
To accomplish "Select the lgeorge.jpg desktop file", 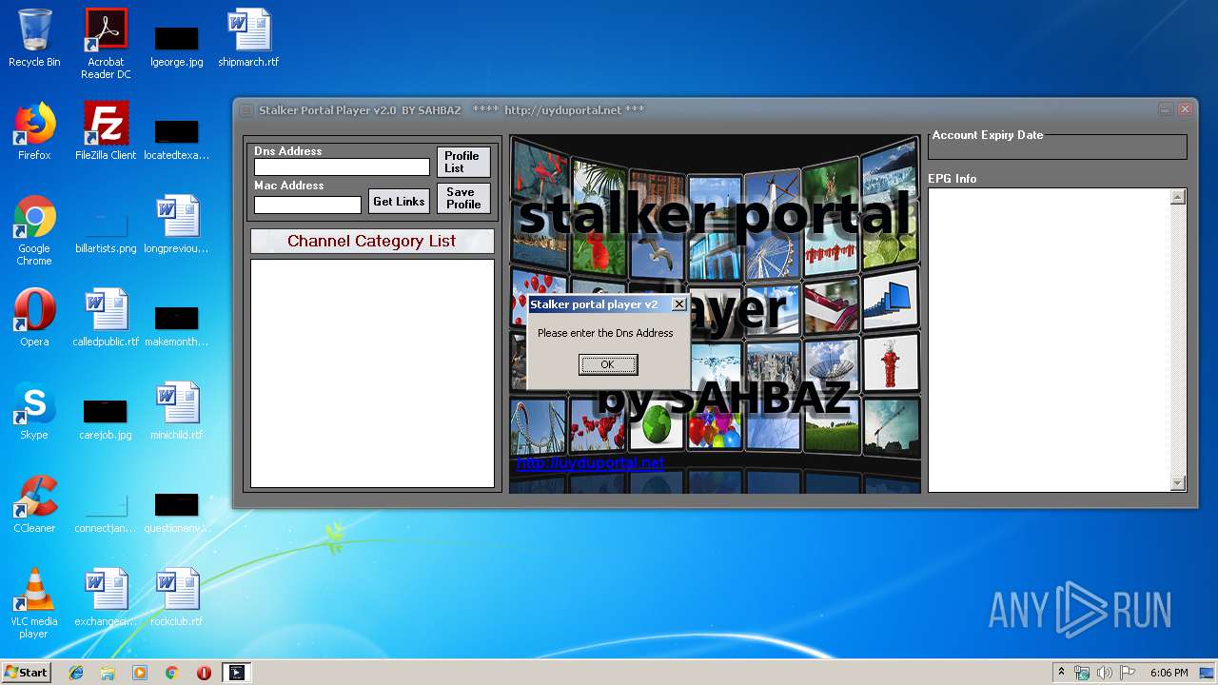I will point(177,46).
